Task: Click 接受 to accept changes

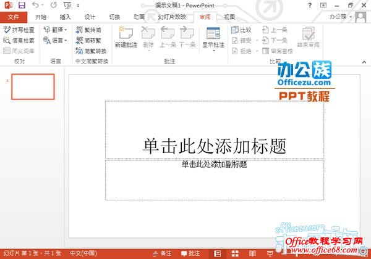Action: coord(242,41)
